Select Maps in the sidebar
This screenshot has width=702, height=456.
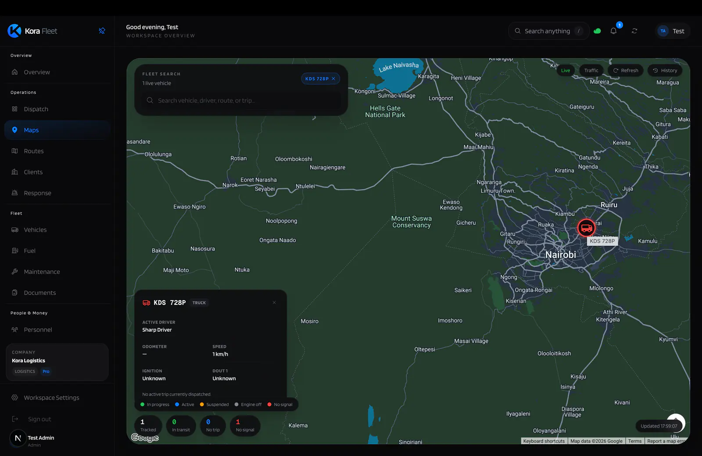point(57,130)
